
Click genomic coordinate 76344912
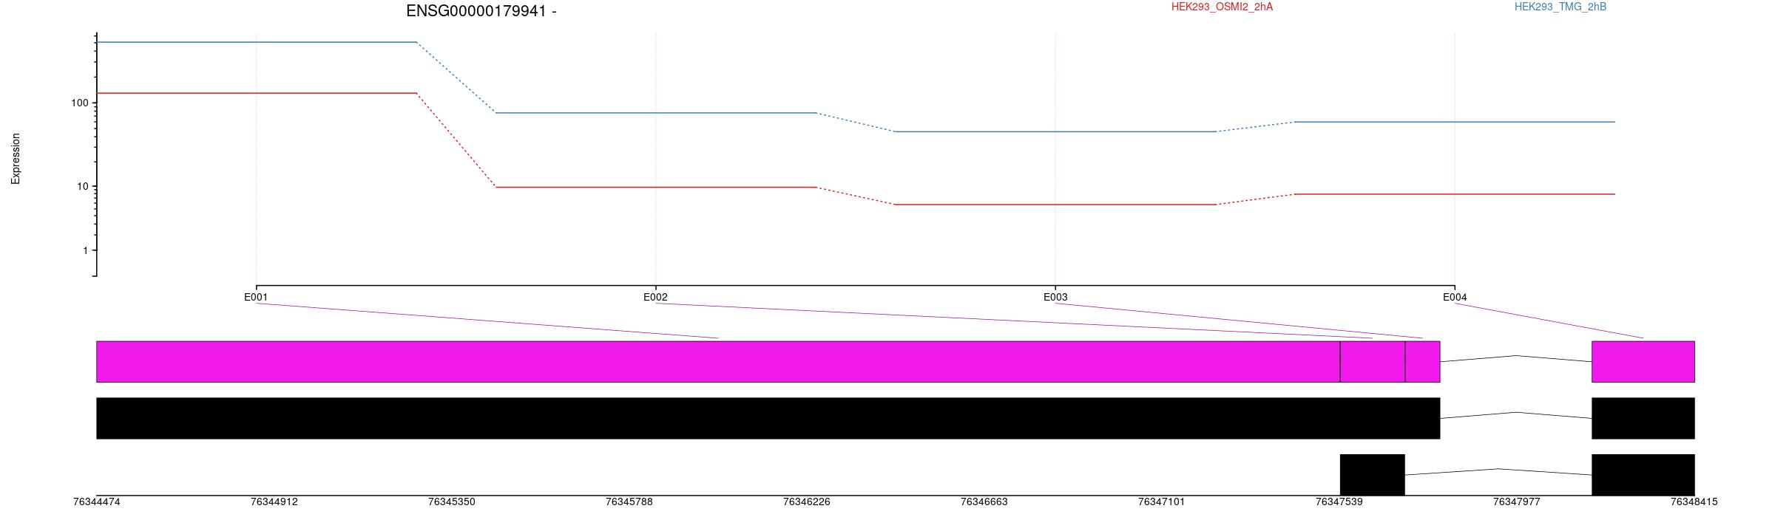click(274, 502)
